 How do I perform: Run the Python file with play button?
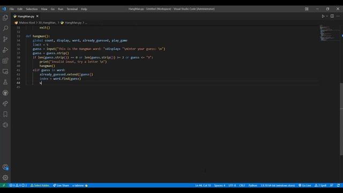click(323, 16)
